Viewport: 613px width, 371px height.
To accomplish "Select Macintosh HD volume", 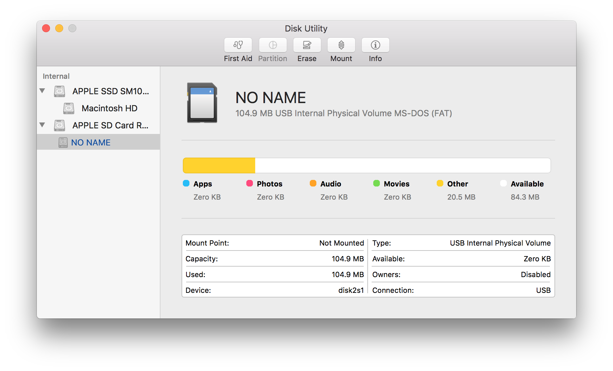I will pyautogui.click(x=98, y=108).
